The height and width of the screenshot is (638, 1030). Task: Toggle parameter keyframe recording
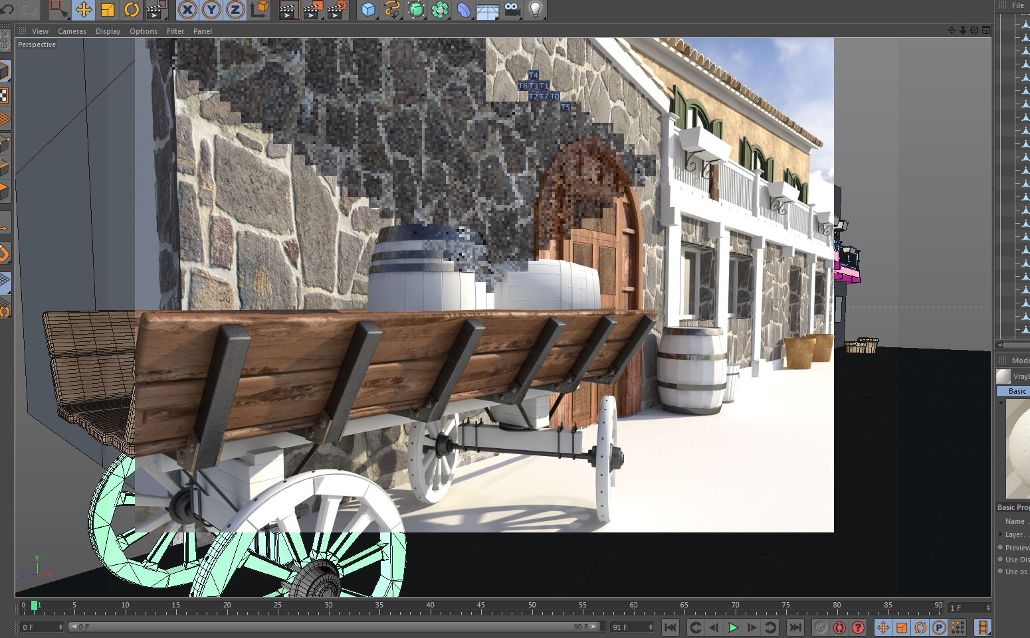pos(939,627)
